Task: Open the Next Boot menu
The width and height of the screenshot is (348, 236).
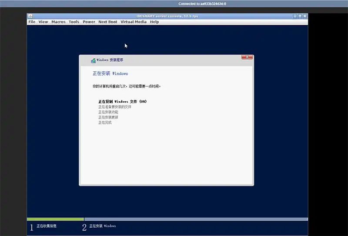Action: [107, 22]
